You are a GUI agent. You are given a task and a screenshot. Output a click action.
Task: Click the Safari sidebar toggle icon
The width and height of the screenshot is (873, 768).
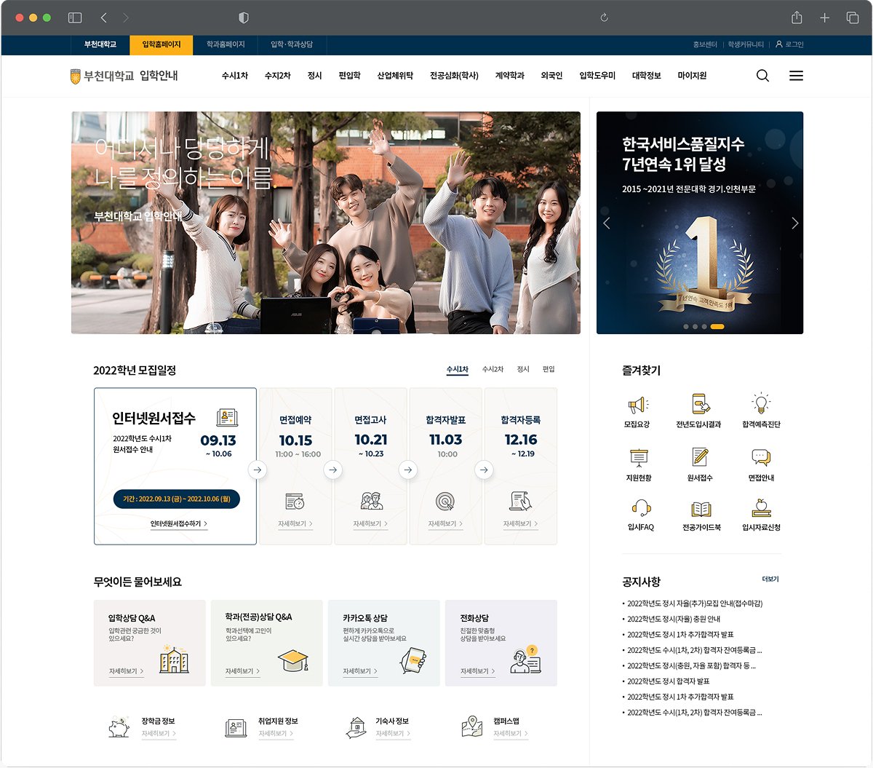(x=75, y=17)
